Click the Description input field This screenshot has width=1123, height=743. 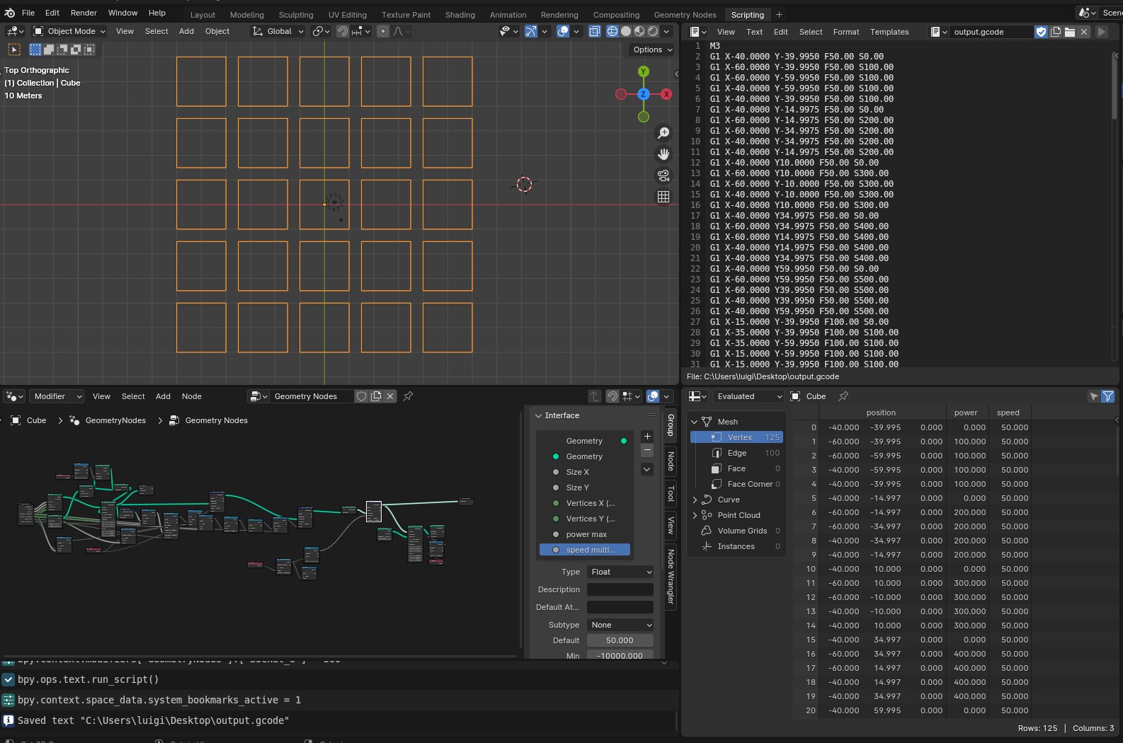tap(620, 589)
